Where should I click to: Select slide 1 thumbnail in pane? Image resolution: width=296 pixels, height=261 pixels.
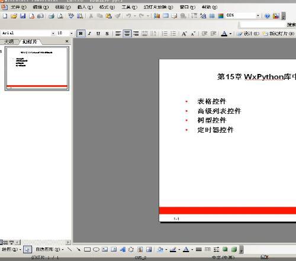point(37,69)
